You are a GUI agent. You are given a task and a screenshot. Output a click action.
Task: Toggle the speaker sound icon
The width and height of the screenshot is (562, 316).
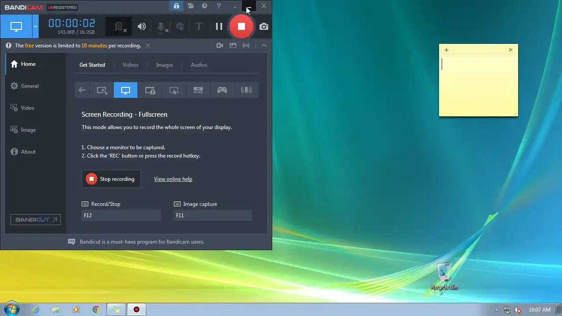141,26
